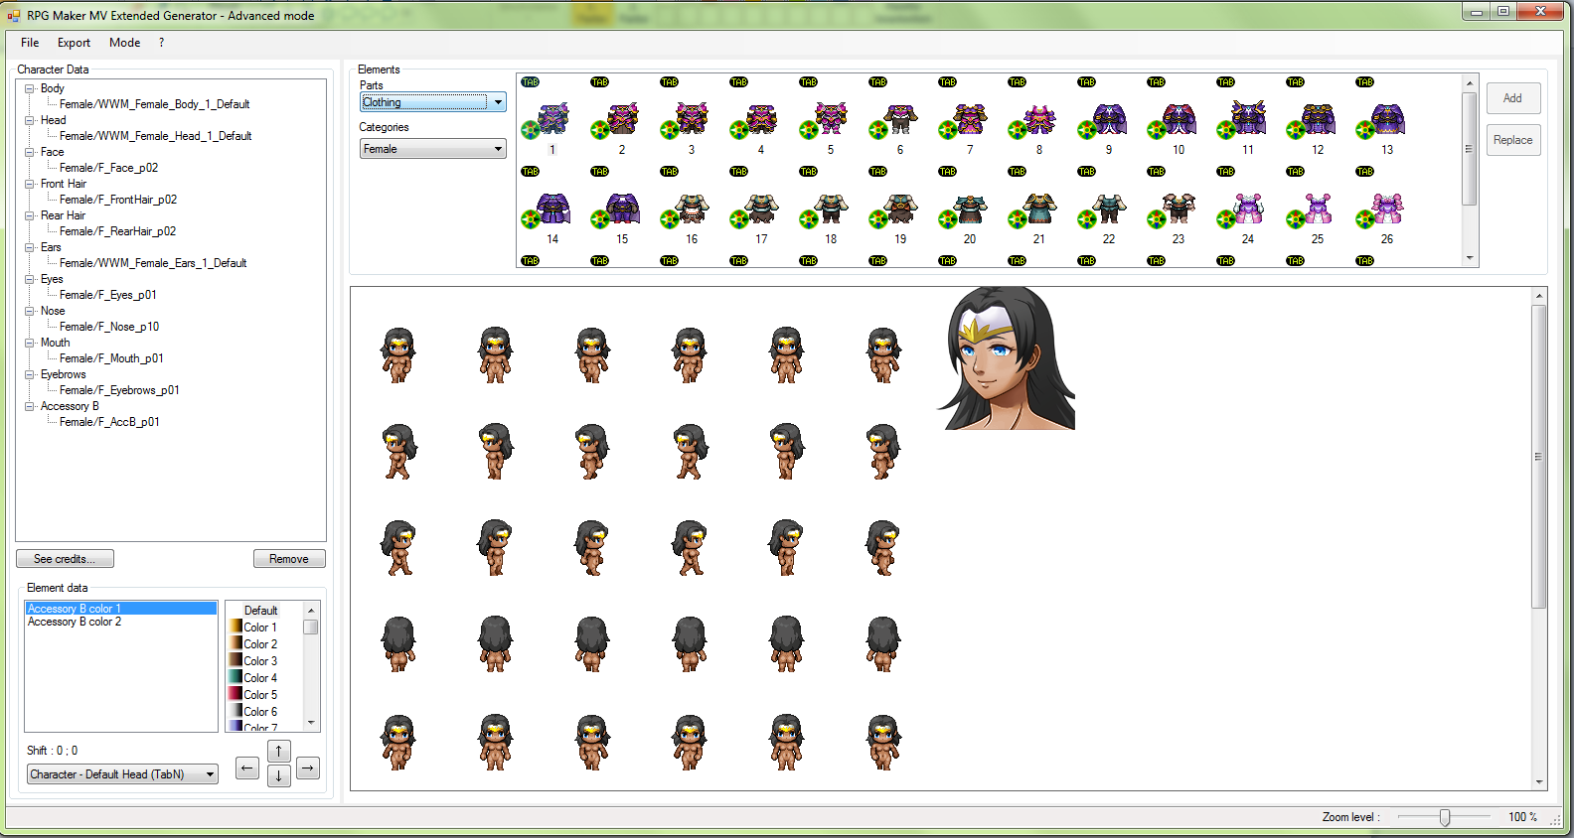Collapse the Body tree node
This screenshot has height=838, width=1574.
click(30, 88)
